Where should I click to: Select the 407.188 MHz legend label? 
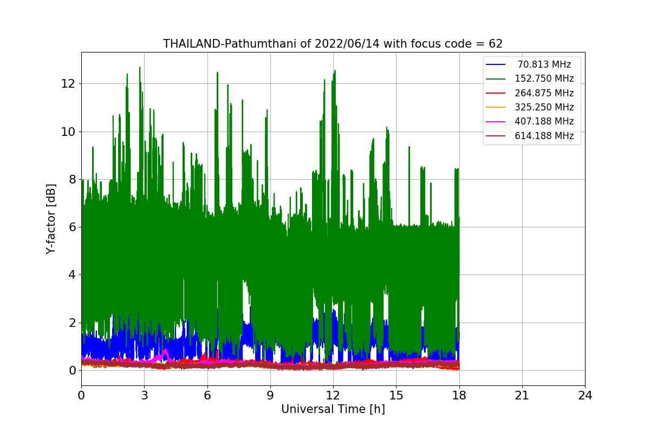point(544,121)
